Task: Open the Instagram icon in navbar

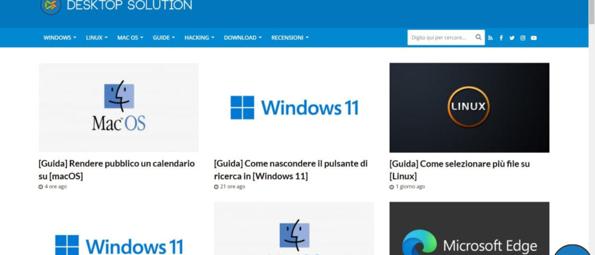Action: pos(523,38)
